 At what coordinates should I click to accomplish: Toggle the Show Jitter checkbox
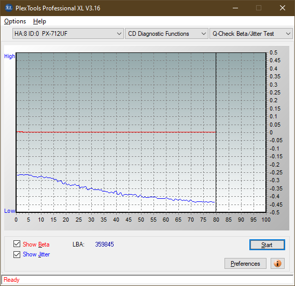(17, 254)
